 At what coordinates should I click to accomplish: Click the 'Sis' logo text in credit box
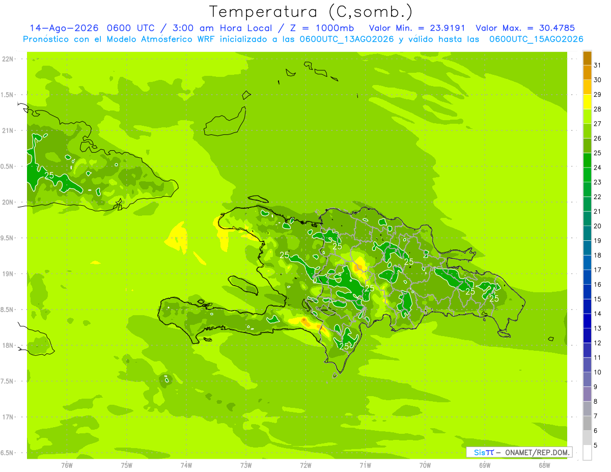tap(479, 452)
